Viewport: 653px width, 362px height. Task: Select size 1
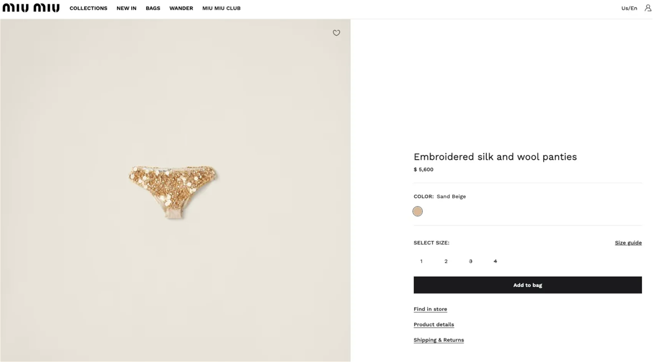click(421, 261)
